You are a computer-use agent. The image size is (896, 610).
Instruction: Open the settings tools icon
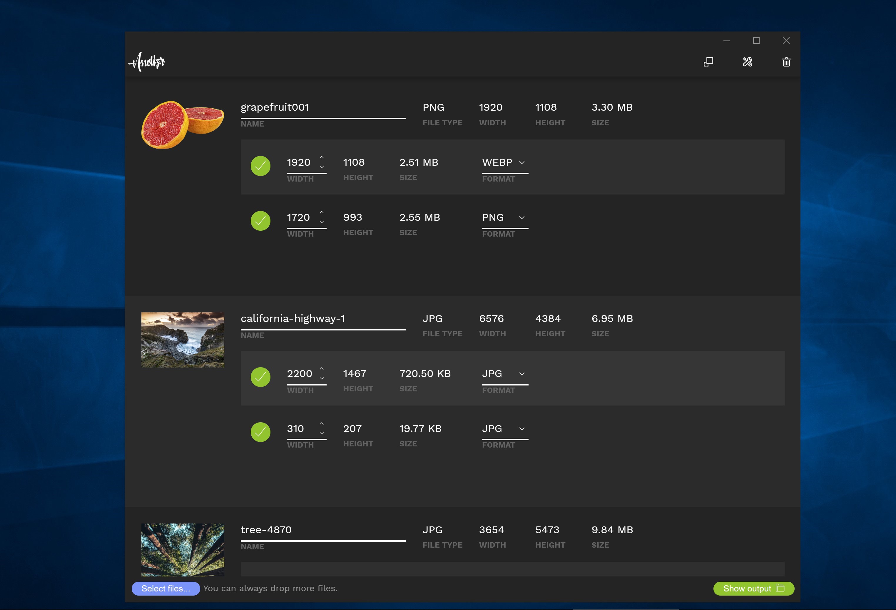(x=747, y=62)
